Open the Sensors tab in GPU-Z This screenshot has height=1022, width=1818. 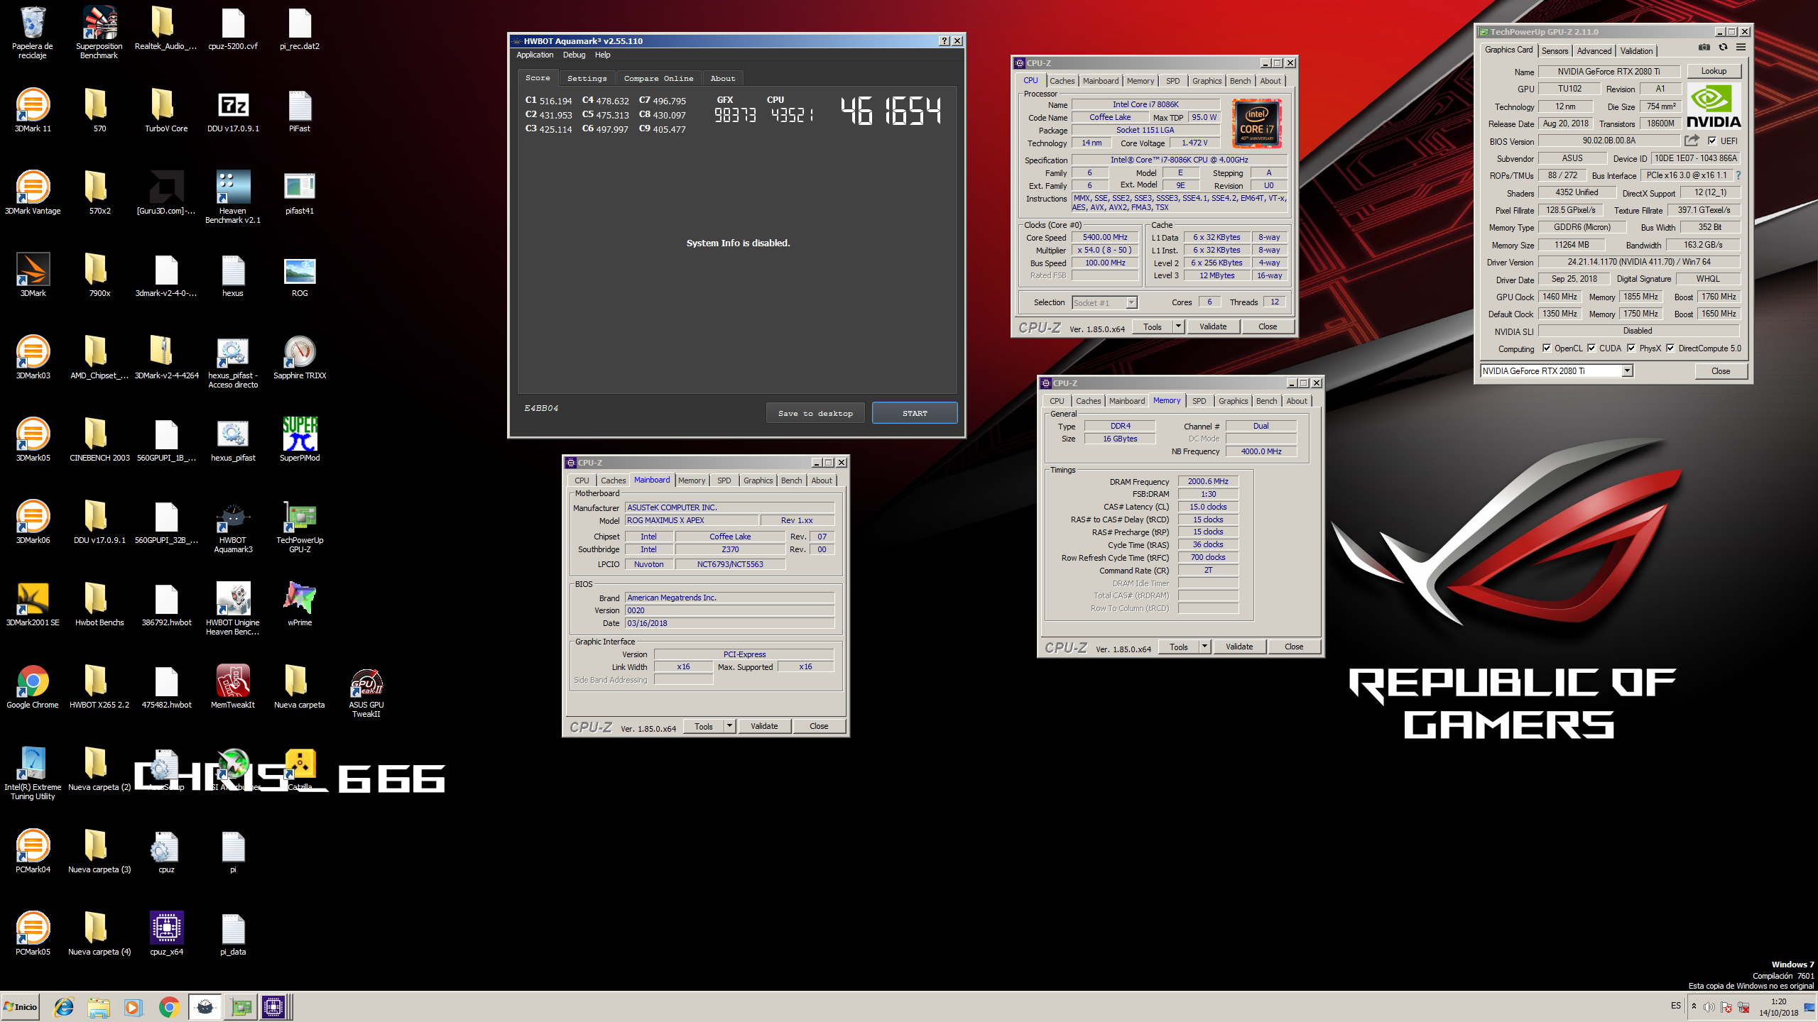click(x=1555, y=50)
